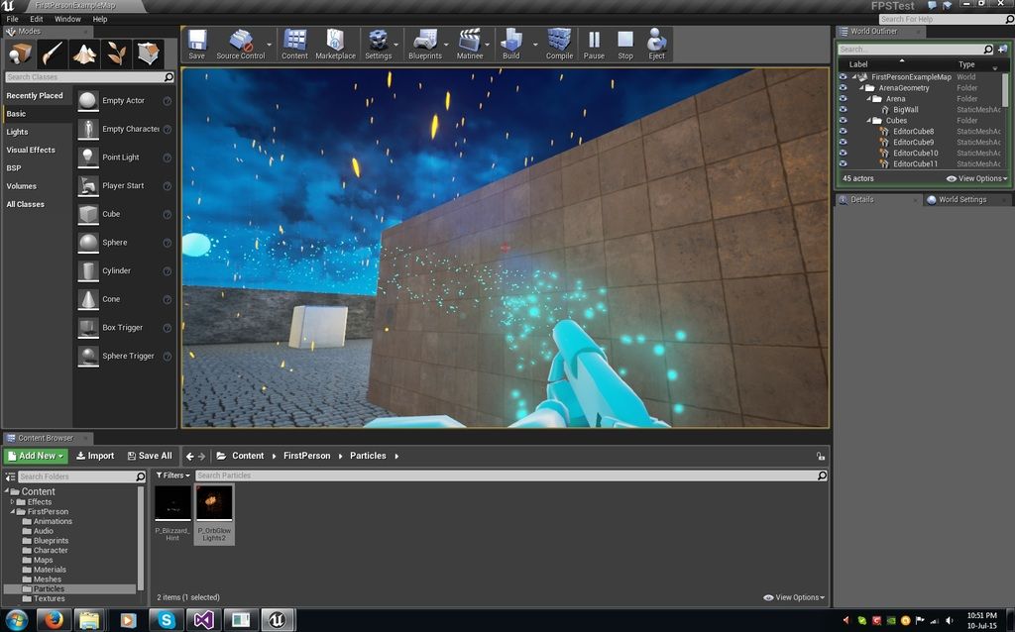Hide the EditorCube8 actor using its eye icon
This screenshot has height=632, width=1015.
pyautogui.click(x=843, y=132)
